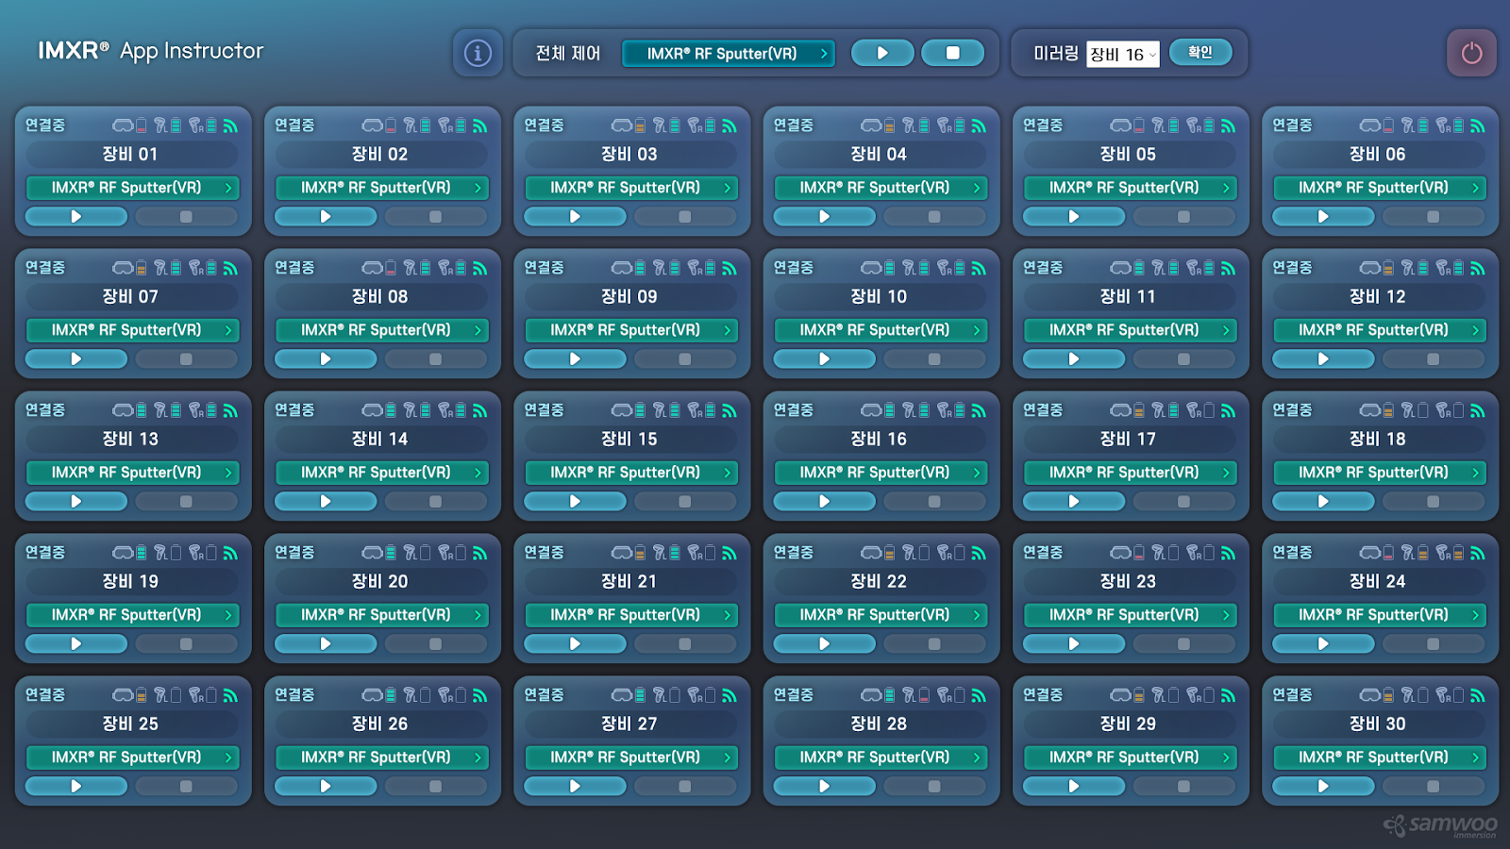Play content on 장비 24
The width and height of the screenshot is (1510, 849).
pyautogui.click(x=1323, y=644)
